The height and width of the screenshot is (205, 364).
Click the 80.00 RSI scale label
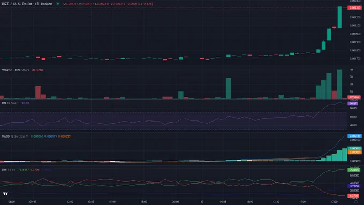click(353, 108)
